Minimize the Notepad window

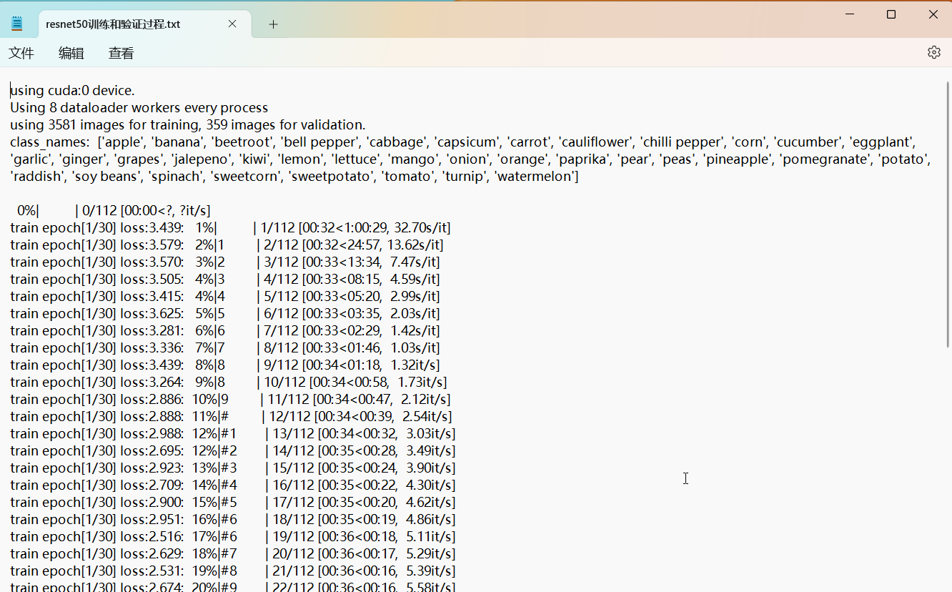pos(850,14)
